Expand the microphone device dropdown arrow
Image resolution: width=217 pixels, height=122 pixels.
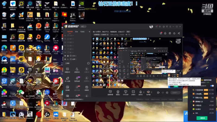pyautogui.click(x=144, y=92)
